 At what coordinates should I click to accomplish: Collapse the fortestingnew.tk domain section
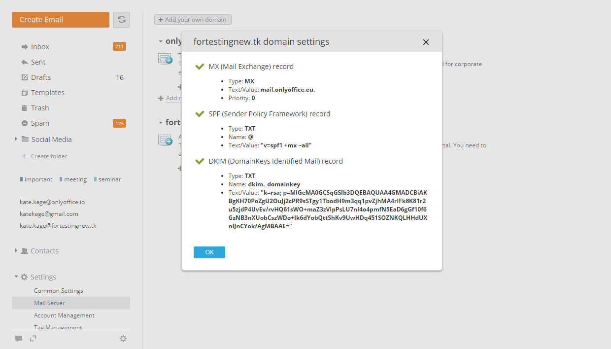[160, 122]
